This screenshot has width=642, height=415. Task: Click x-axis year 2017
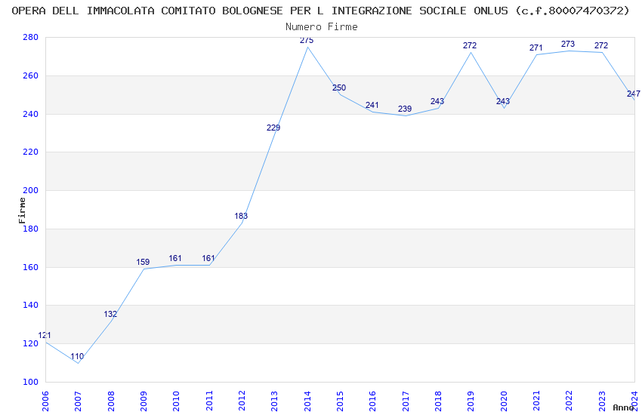[406, 401]
